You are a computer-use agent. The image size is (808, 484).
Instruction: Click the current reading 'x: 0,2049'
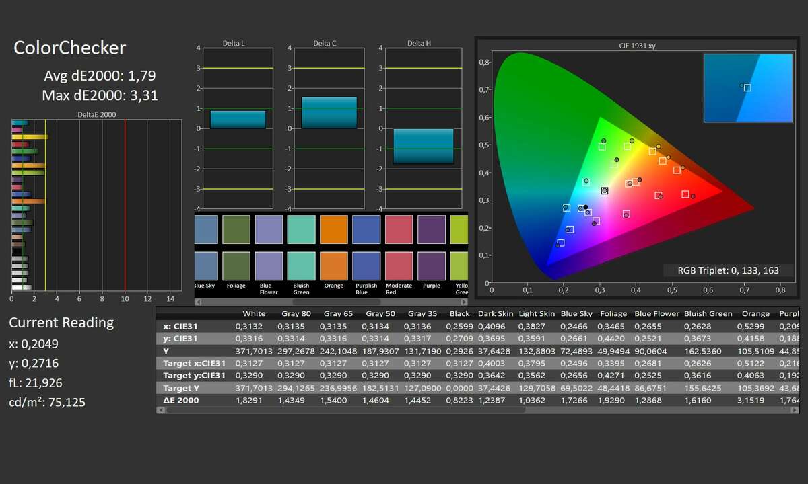[x=34, y=344]
